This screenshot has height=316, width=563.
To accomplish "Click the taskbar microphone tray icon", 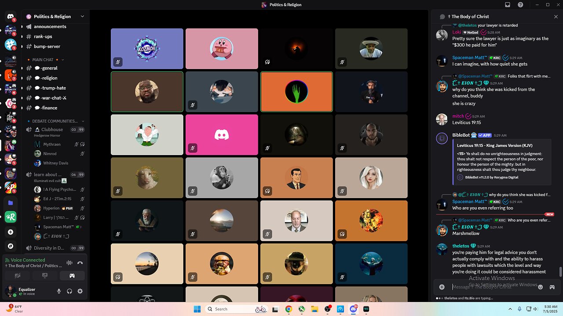I will click(x=519, y=309).
